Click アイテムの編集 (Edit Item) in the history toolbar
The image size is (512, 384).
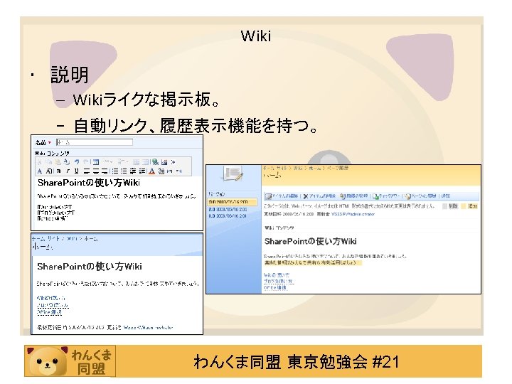coord(282,196)
